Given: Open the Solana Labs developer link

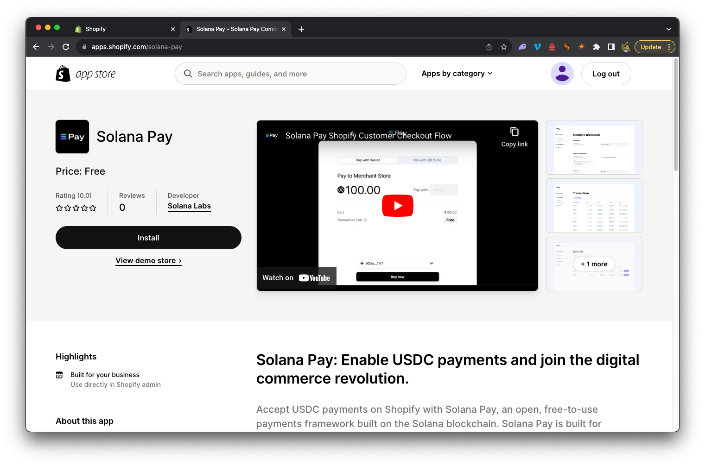Looking at the screenshot, I should click(189, 206).
